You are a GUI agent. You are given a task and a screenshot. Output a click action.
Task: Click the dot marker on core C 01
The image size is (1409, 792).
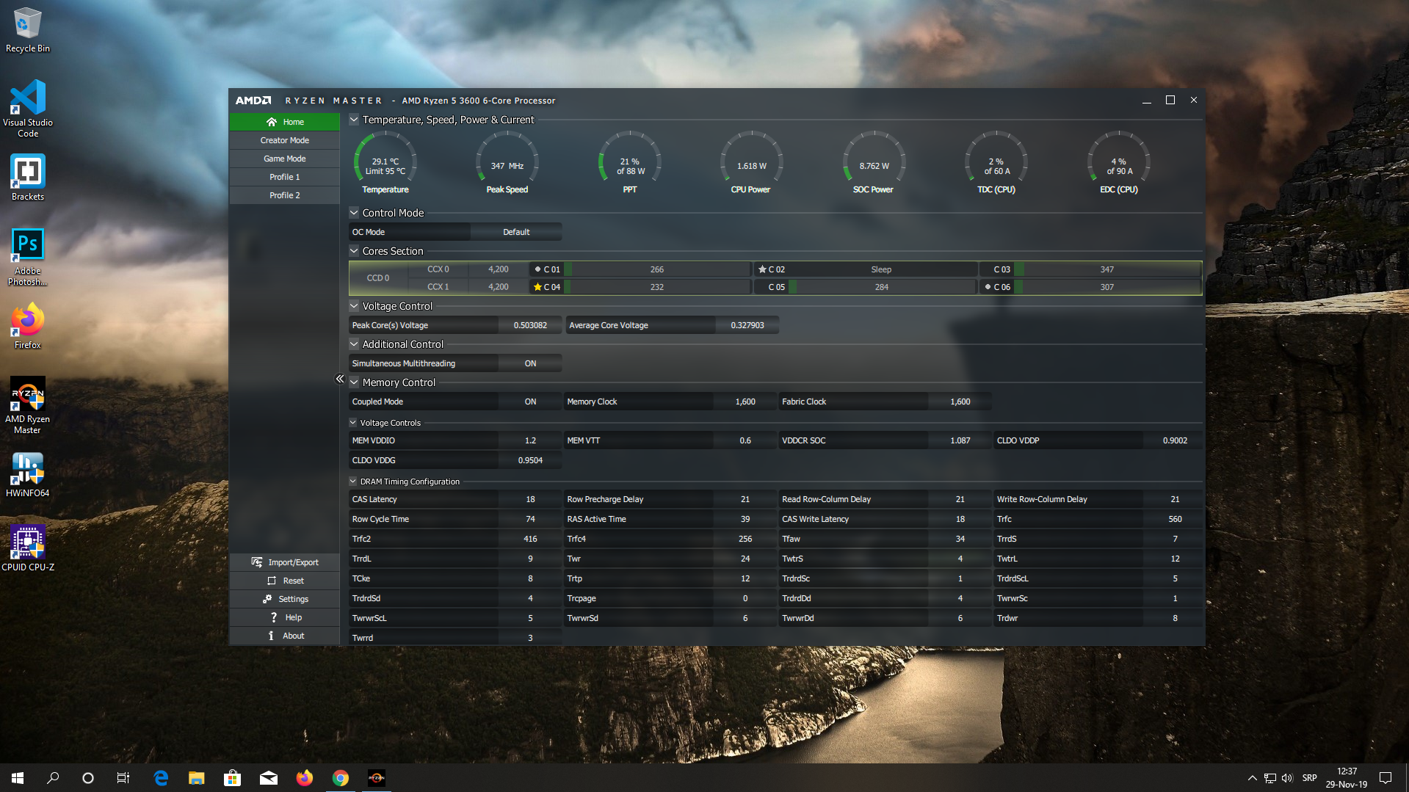pos(537,269)
